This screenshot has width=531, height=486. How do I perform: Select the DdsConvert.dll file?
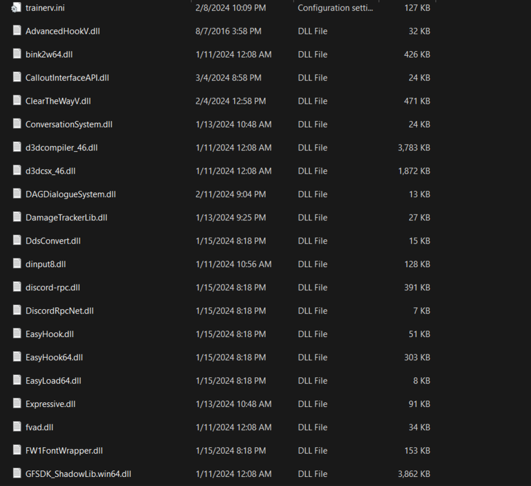coord(53,240)
